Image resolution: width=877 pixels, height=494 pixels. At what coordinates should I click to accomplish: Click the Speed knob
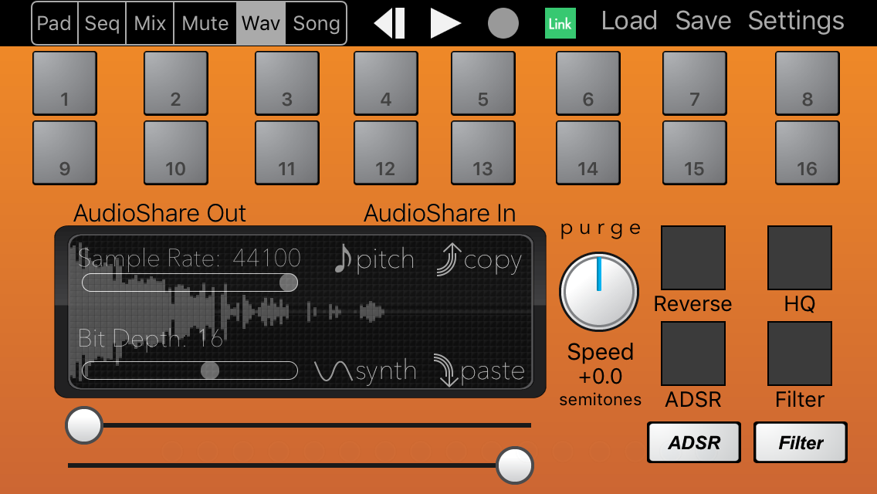599,292
